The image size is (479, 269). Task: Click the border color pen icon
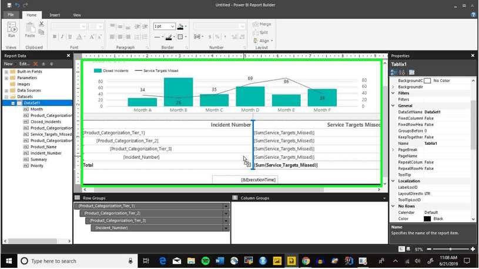[168, 37]
